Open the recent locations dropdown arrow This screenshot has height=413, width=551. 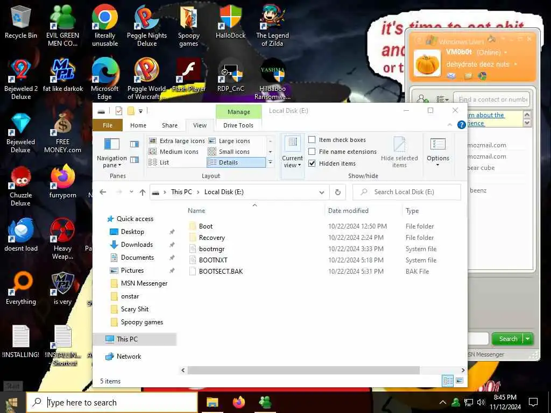coord(131,192)
